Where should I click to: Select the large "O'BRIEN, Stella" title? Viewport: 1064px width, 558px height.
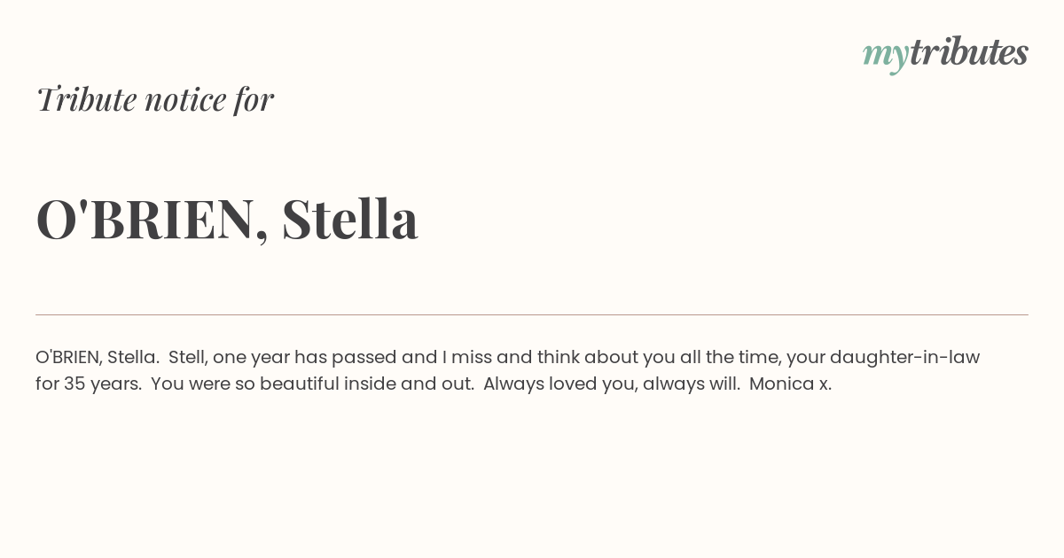(227, 219)
